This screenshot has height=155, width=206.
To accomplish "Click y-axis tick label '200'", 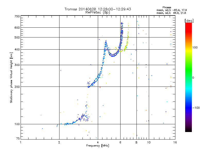I will pyautogui.click(x=17, y=87).
